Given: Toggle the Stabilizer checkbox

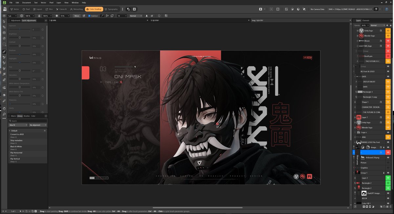Looking at the screenshot, I should pos(89,16).
